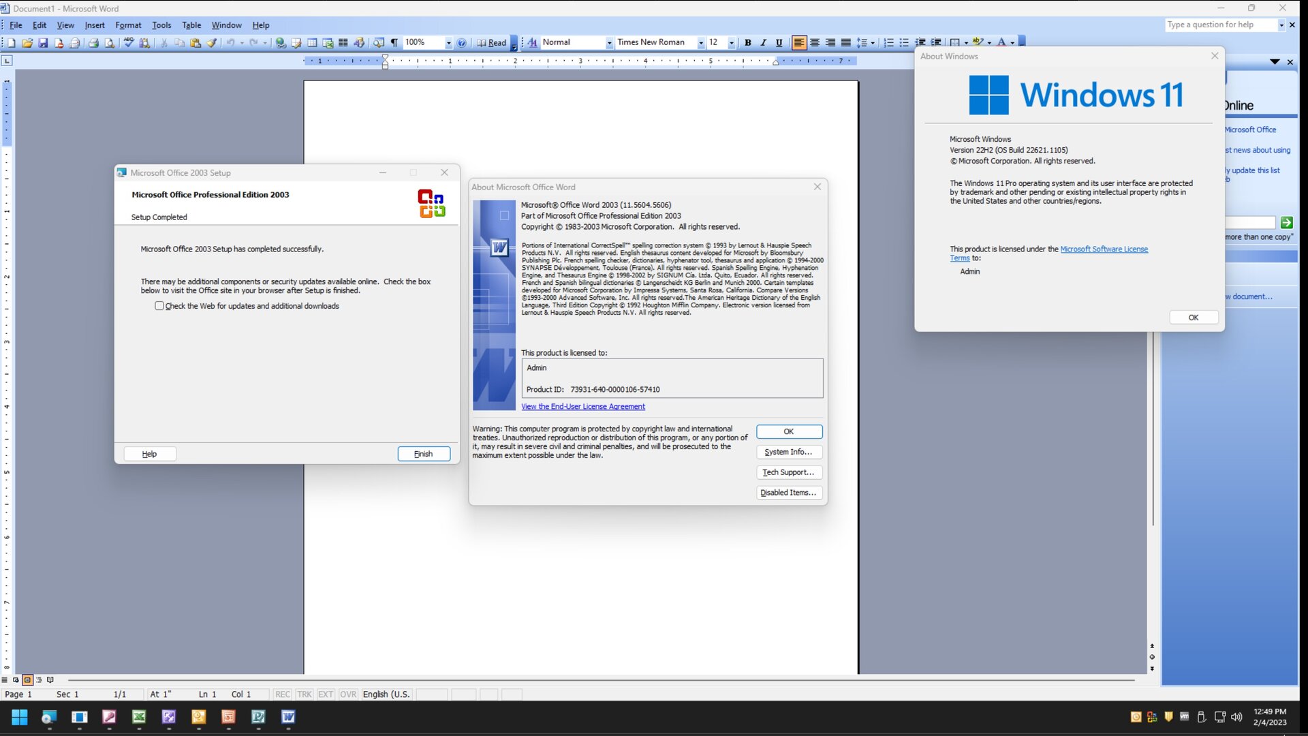Justify the paragraph alignment
Viewport: 1308px width, 736px height.
point(846,43)
